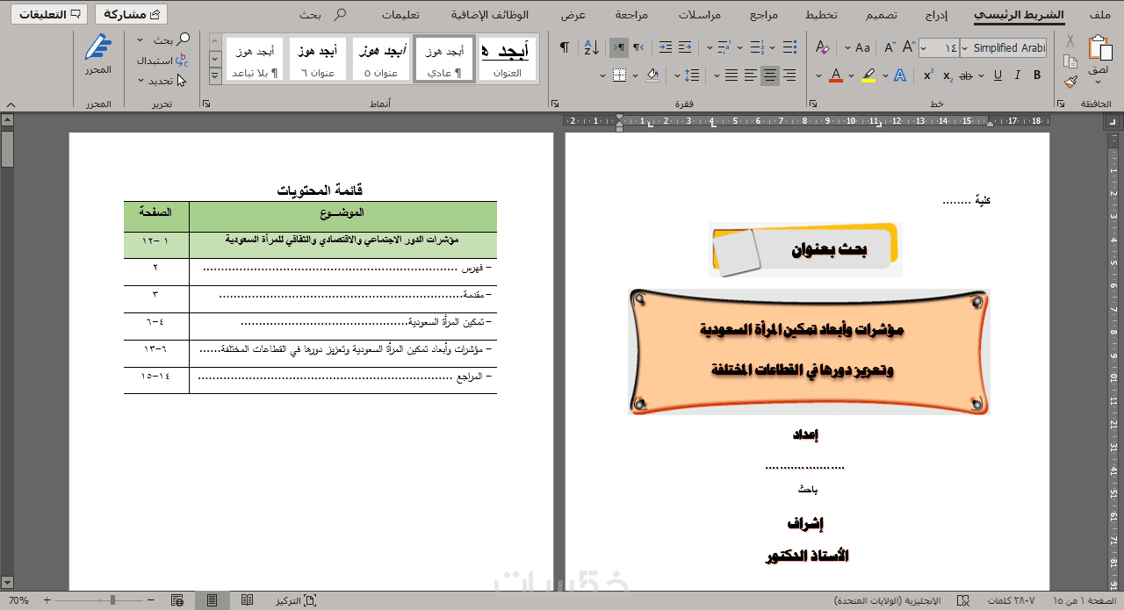Collapse the ribbon with the chevron
This screenshot has width=1124, height=610.
tap(11, 104)
